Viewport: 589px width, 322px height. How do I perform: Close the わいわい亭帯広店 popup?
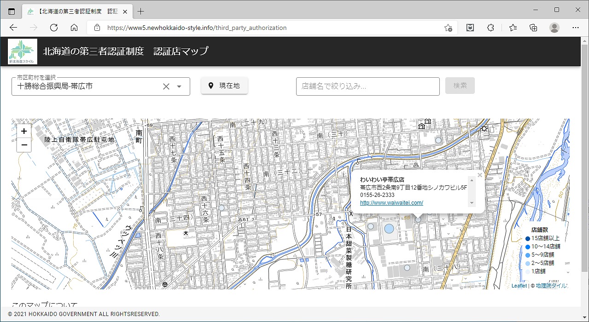click(x=480, y=175)
